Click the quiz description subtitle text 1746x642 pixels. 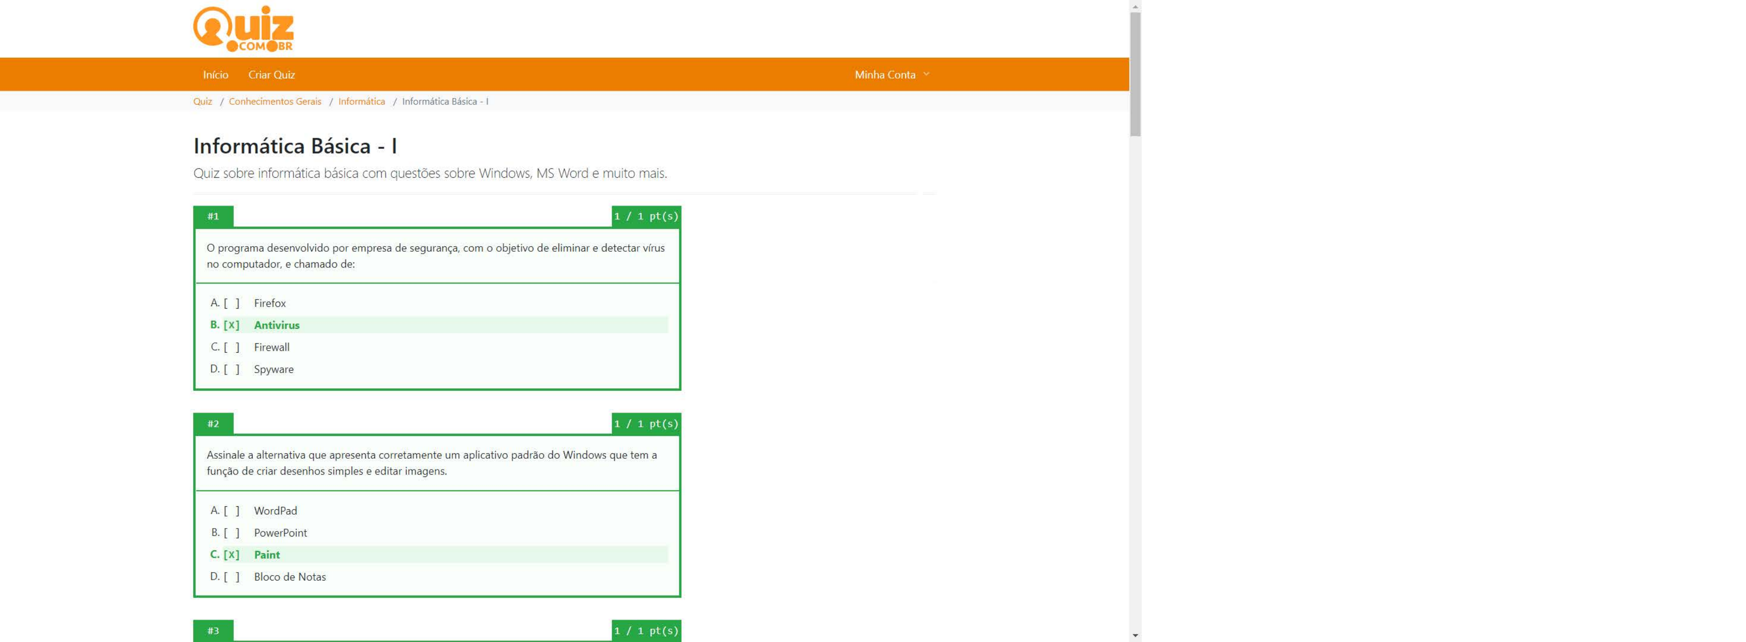coord(431,173)
